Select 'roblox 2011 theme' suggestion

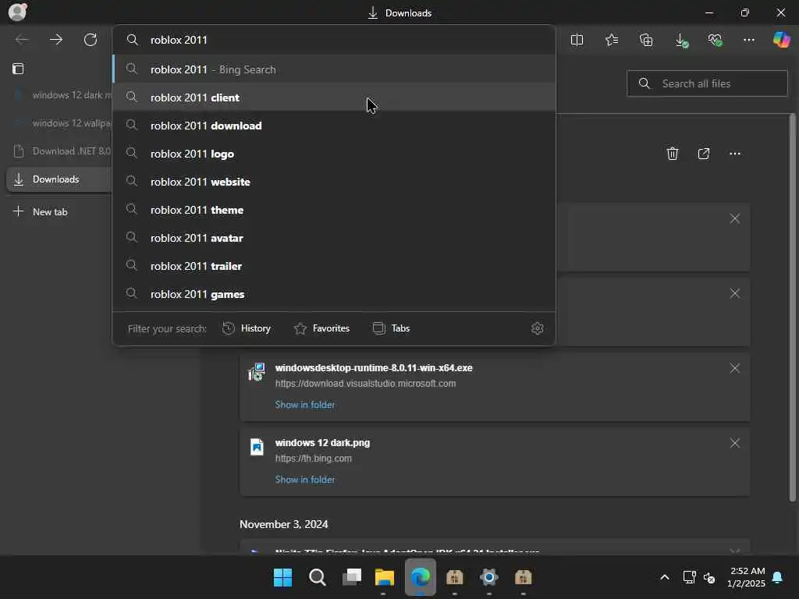click(334, 210)
